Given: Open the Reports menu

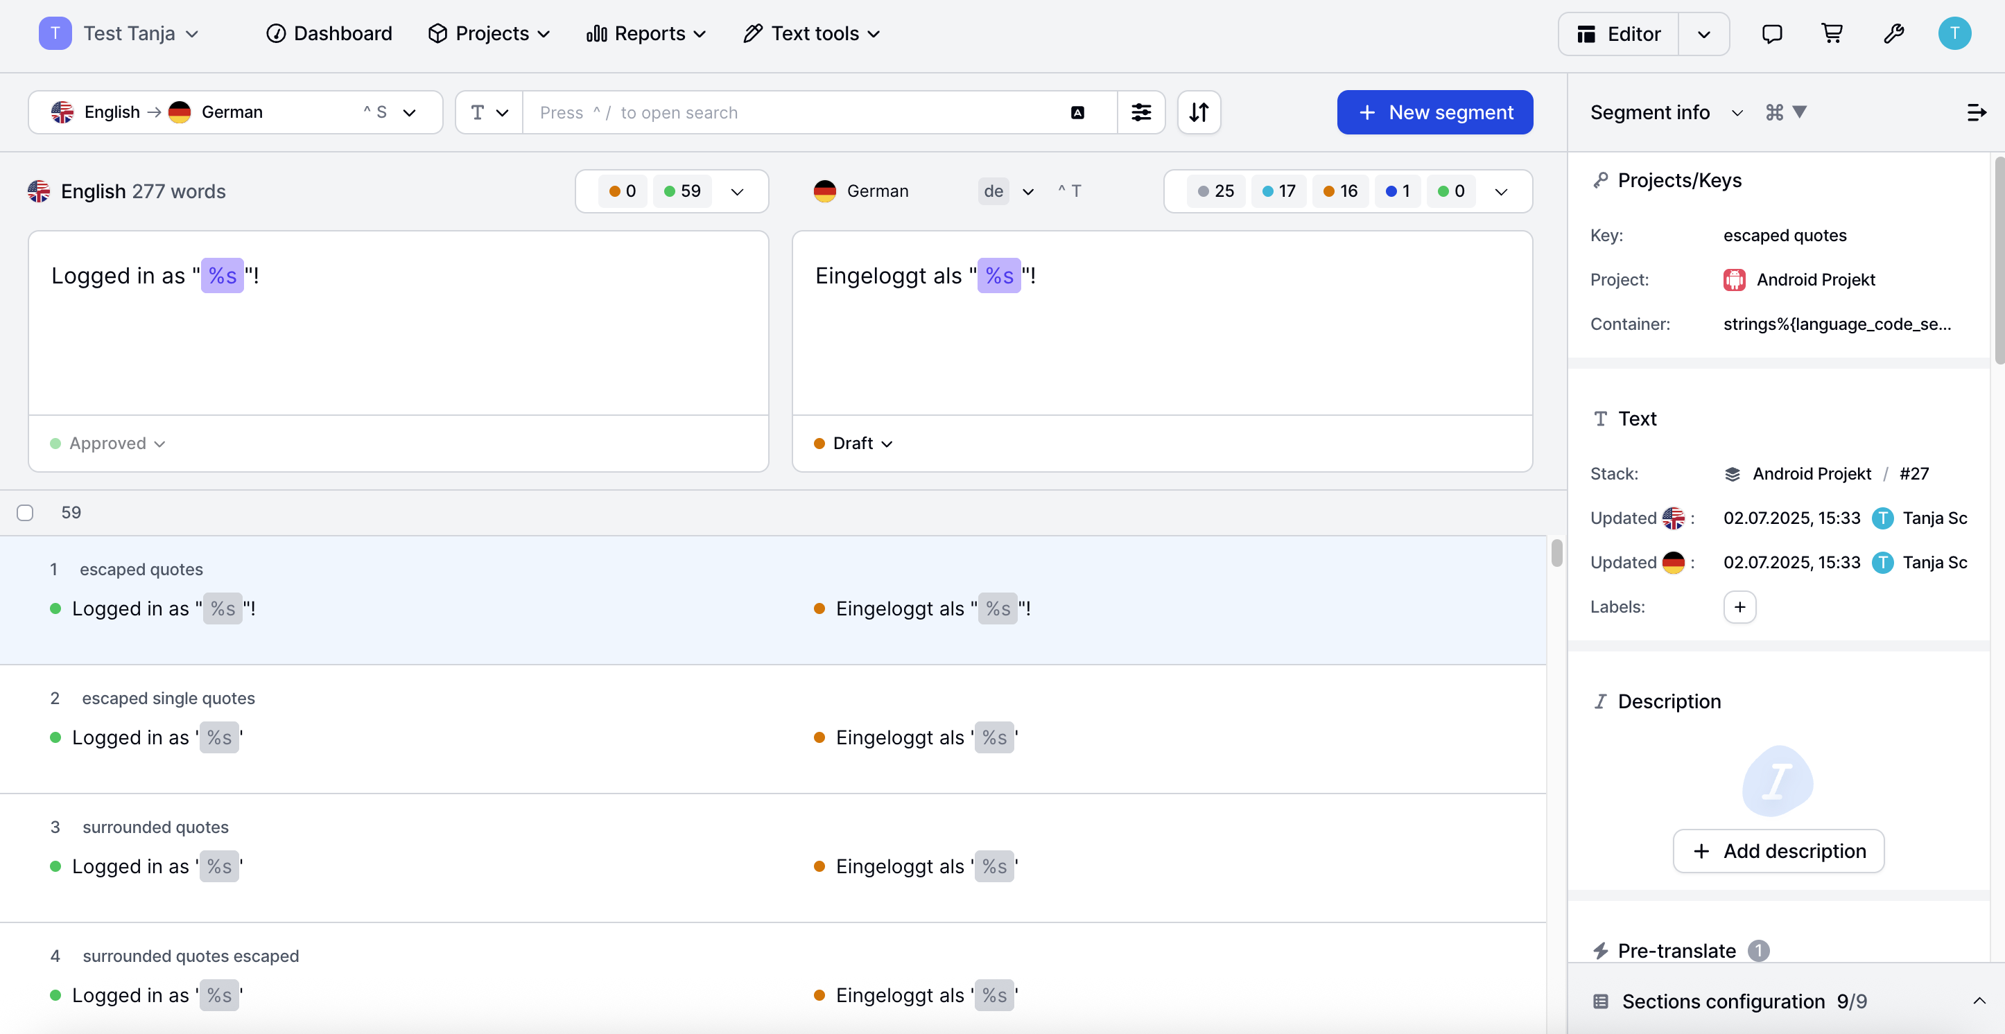Looking at the screenshot, I should pos(647,33).
